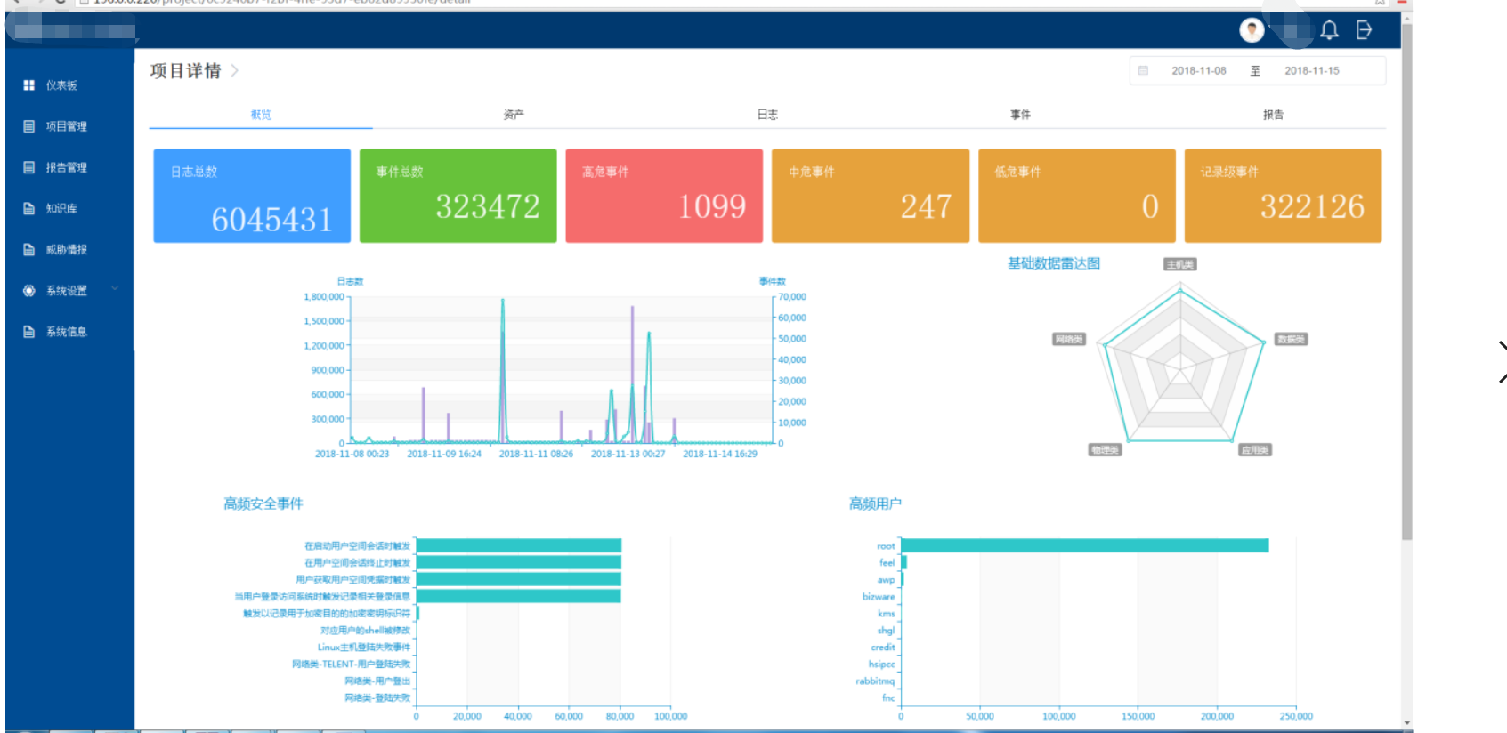Click the end date 2018-11-15 field

[1312, 70]
